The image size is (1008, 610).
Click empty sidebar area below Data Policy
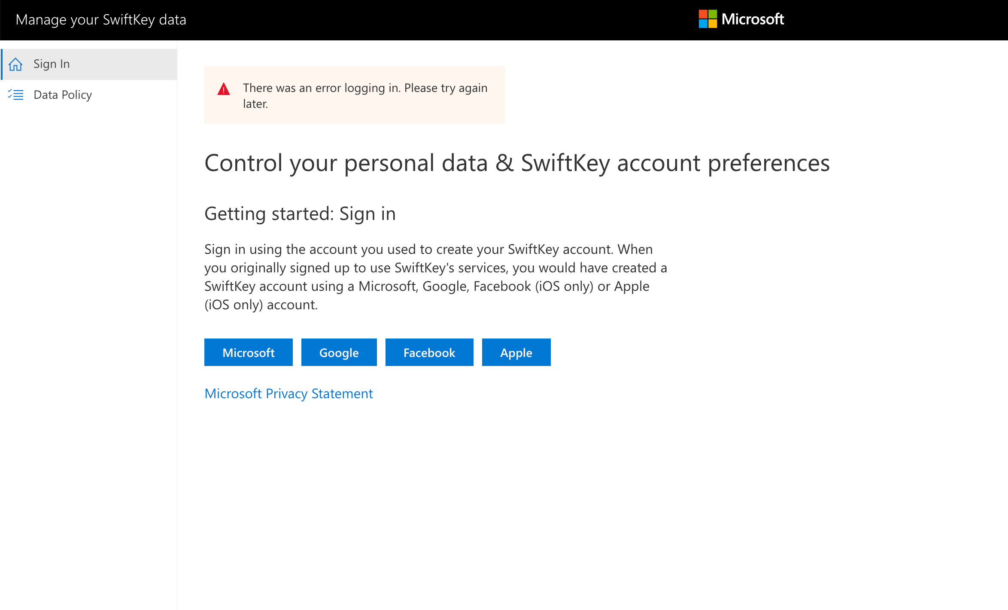pyautogui.click(x=88, y=301)
